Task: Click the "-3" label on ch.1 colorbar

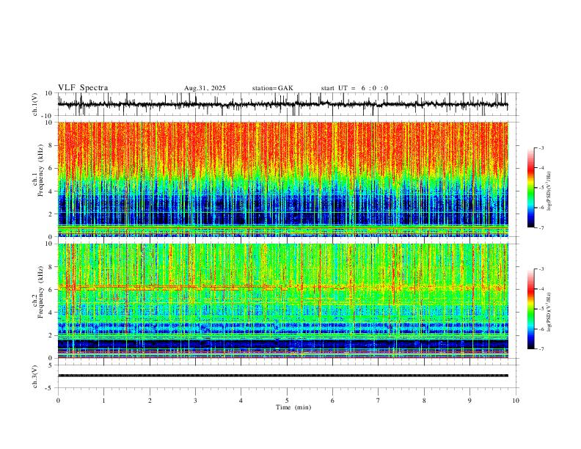Action: point(541,147)
